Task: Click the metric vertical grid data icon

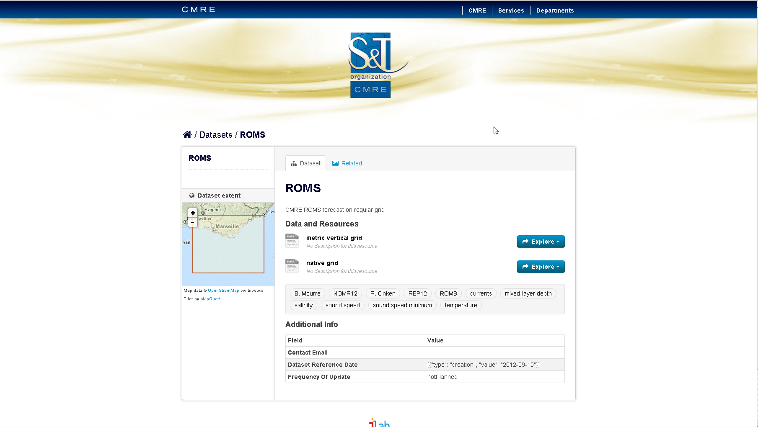Action: tap(292, 241)
